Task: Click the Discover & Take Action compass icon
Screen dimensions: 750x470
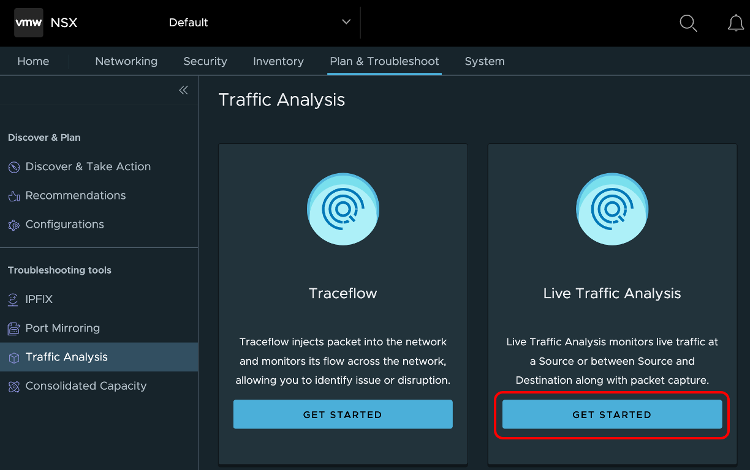Action: 13,167
